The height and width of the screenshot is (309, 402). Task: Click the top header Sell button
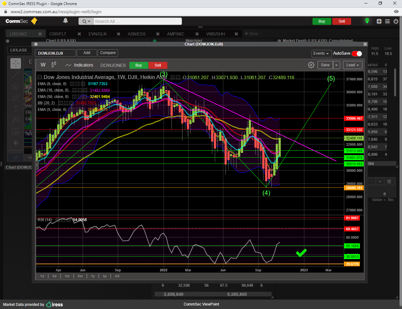(x=342, y=21)
